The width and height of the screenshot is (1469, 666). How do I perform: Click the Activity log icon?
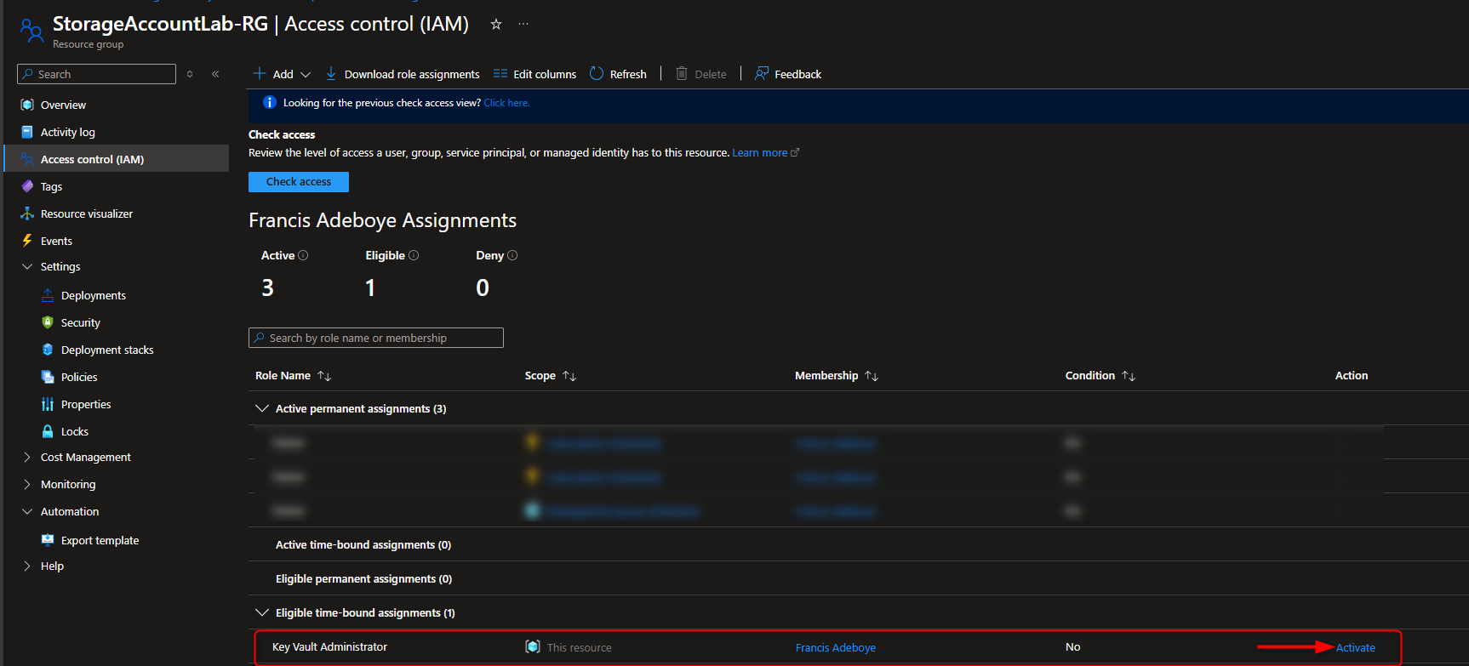click(x=27, y=132)
